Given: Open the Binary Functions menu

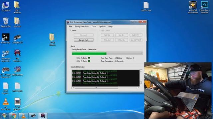Looking at the screenshot, I should (x=82, y=26).
